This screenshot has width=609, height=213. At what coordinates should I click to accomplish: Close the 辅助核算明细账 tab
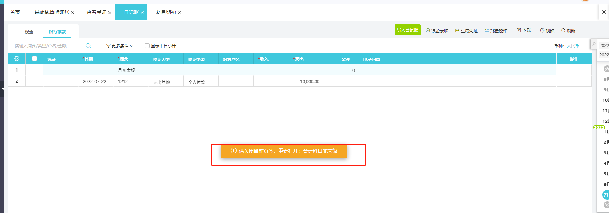tap(73, 13)
